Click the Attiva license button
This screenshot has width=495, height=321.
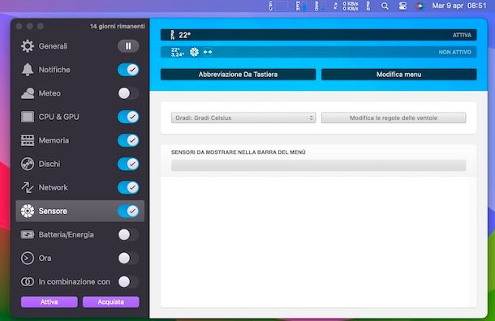[x=49, y=302]
